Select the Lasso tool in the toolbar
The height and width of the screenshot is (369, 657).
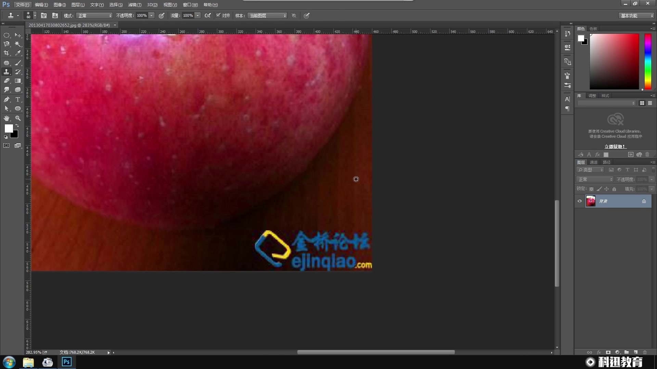point(7,44)
